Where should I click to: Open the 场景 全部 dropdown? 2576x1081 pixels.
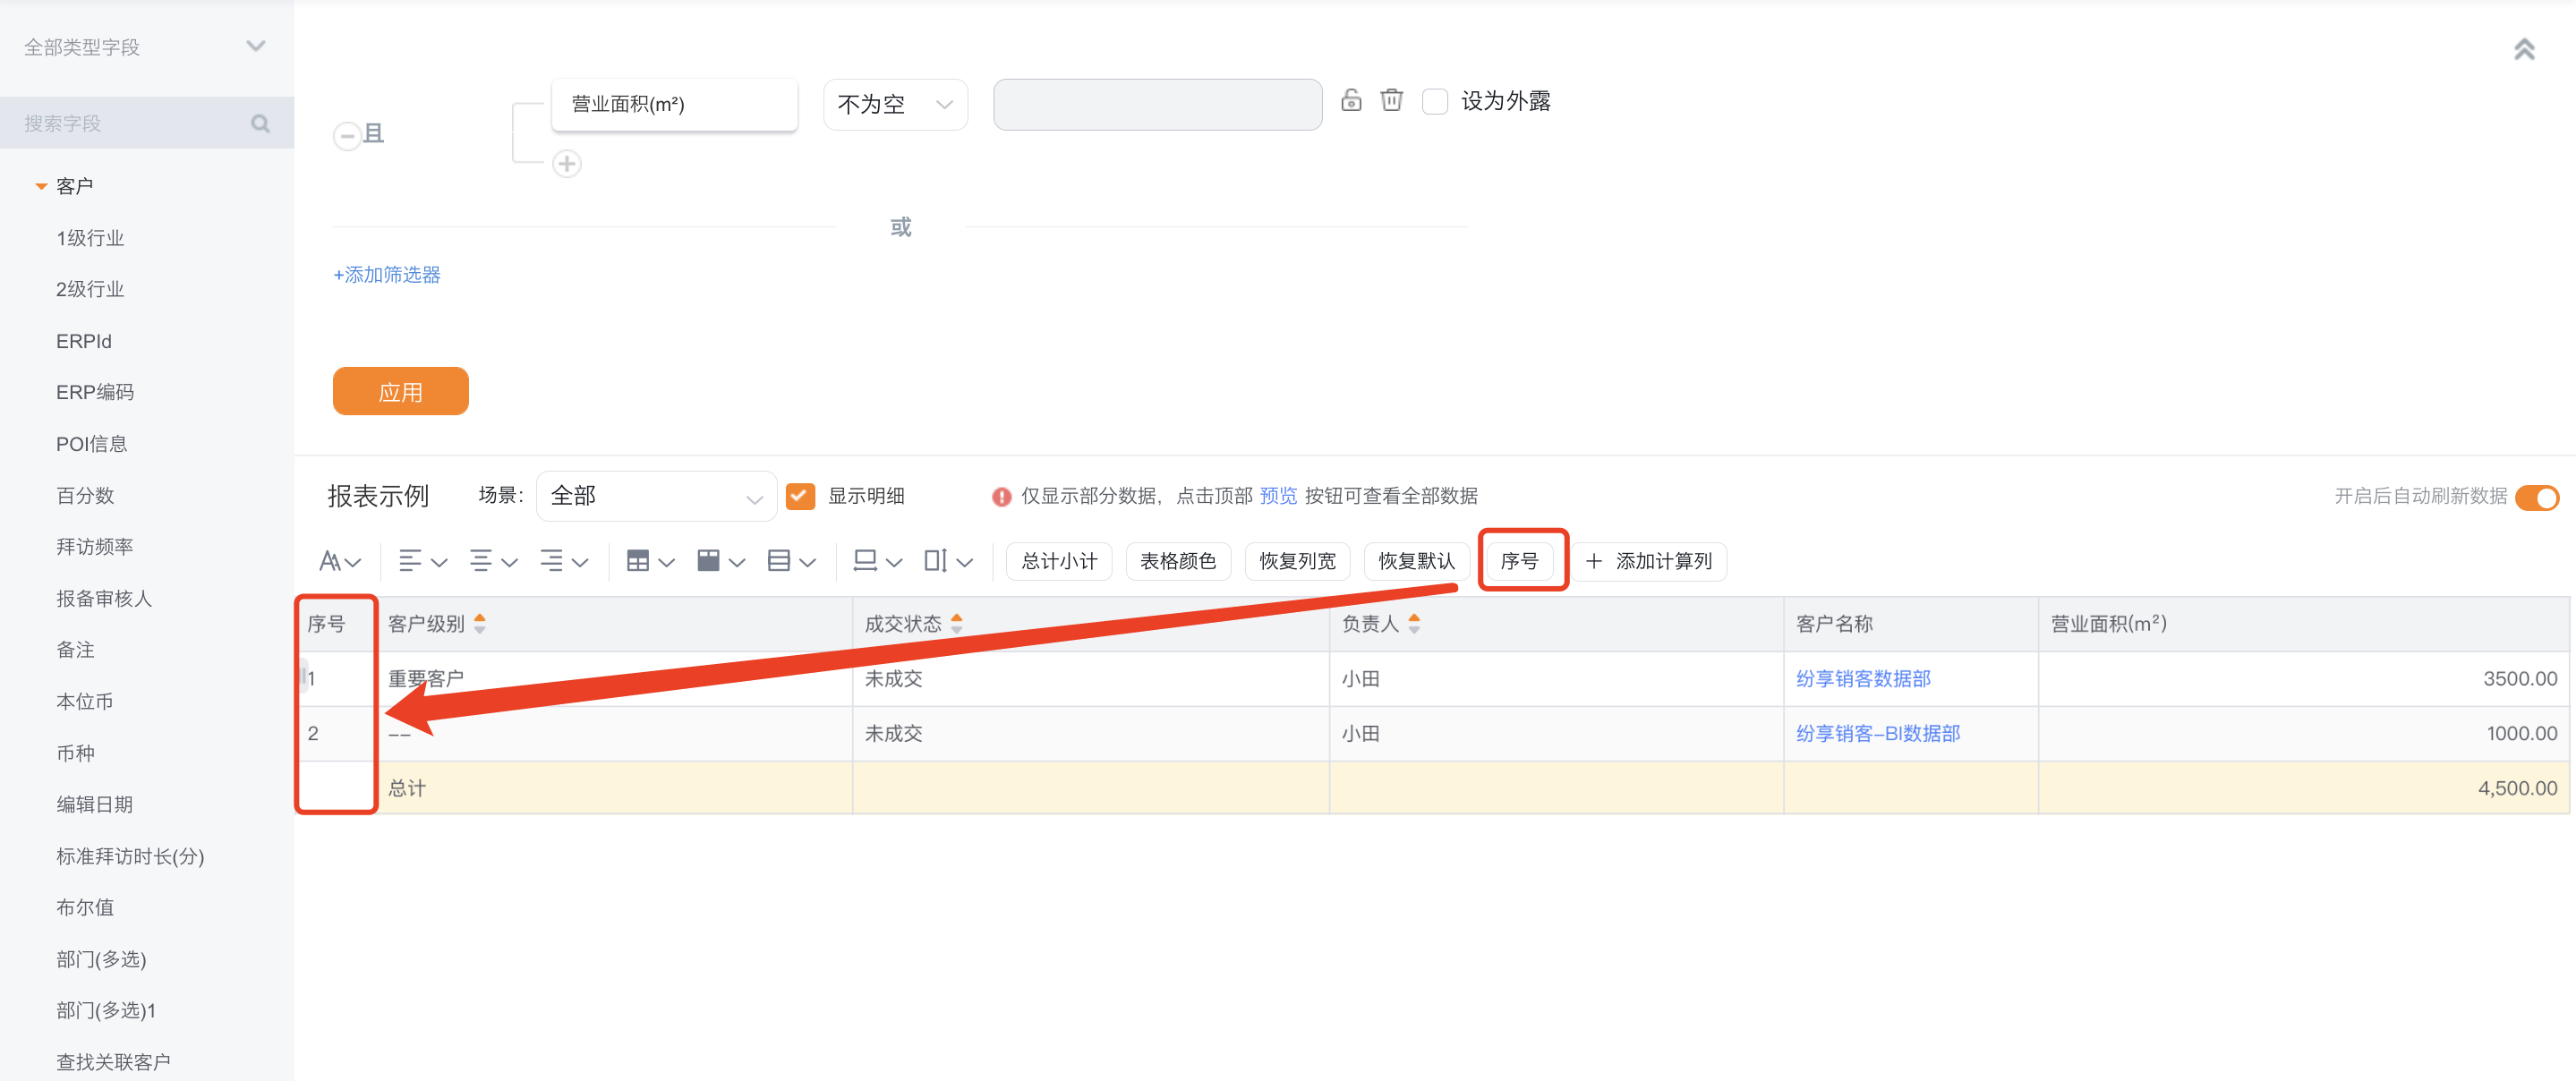pyautogui.click(x=657, y=496)
